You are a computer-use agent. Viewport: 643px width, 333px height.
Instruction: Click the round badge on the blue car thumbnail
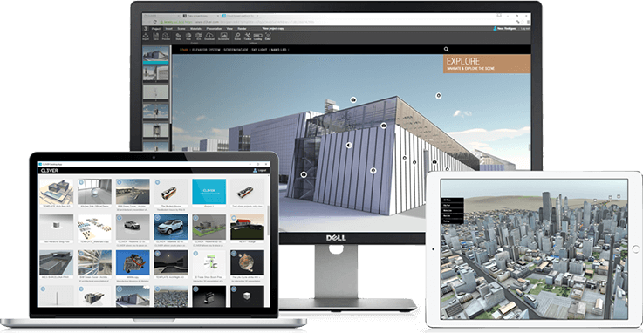(157, 218)
